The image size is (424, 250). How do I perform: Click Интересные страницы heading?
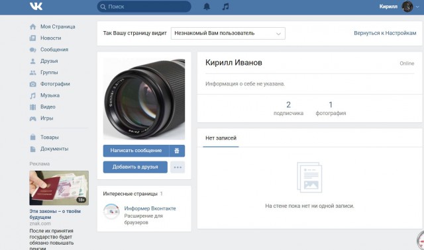(x=130, y=194)
